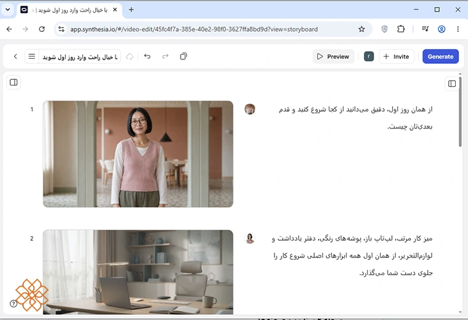
Task: Click the scene 2 script text
Action: point(352,255)
